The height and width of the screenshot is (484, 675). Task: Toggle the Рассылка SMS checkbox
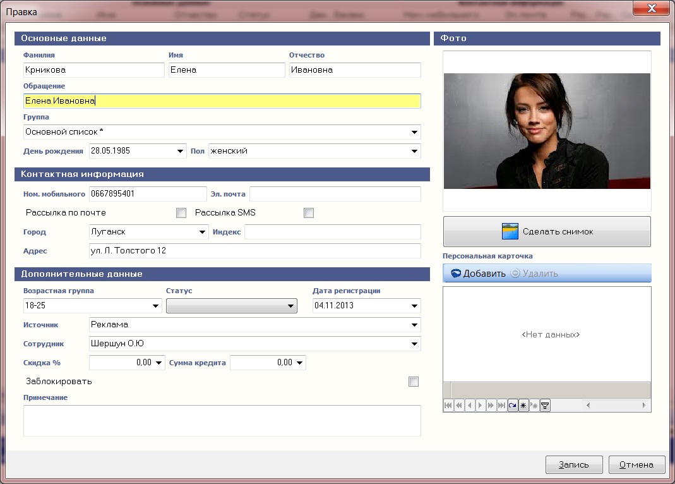point(309,213)
